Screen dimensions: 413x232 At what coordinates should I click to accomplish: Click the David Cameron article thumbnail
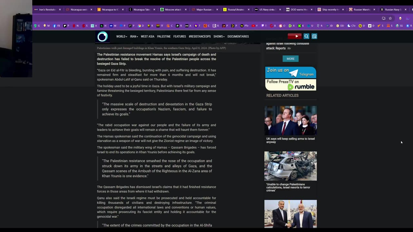(x=291, y=121)
